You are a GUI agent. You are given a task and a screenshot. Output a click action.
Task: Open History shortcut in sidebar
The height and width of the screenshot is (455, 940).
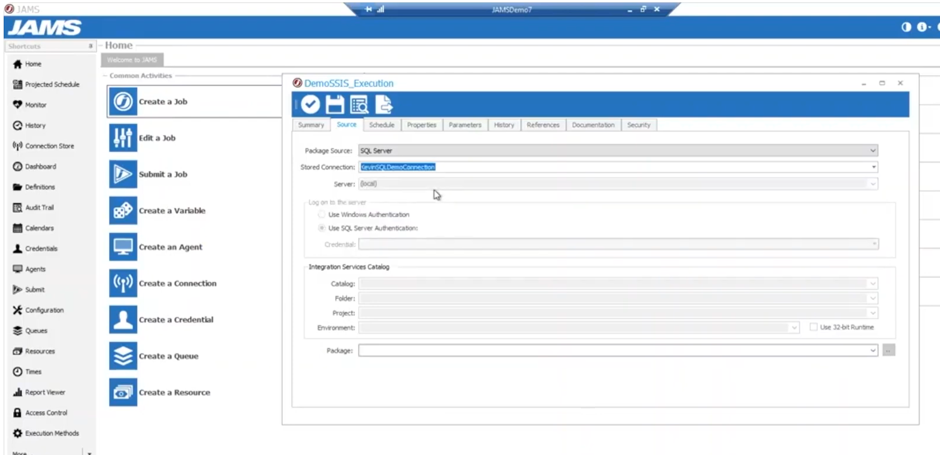(x=29, y=125)
